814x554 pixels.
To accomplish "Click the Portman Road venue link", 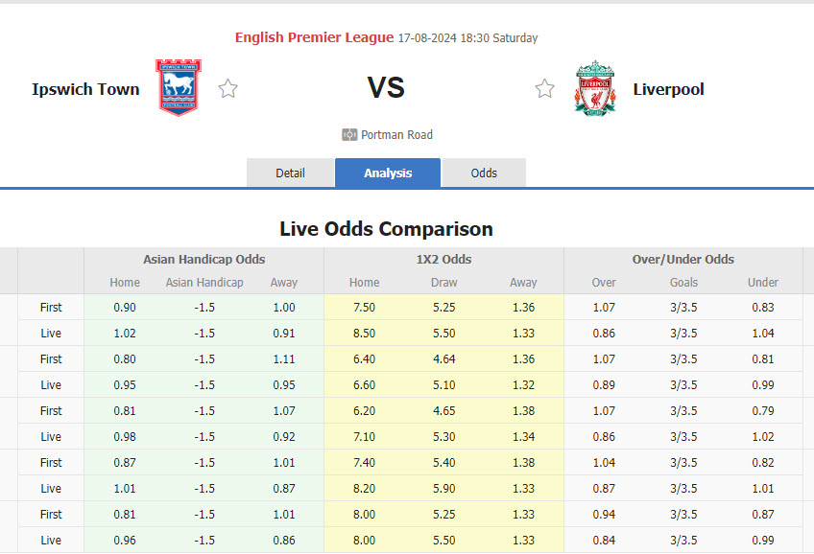I will pos(396,134).
